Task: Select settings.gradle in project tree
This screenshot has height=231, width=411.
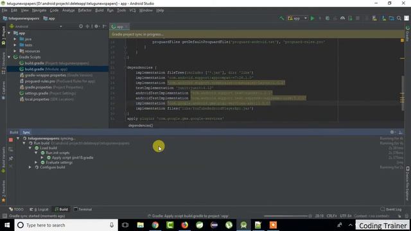Action: (x=48, y=93)
